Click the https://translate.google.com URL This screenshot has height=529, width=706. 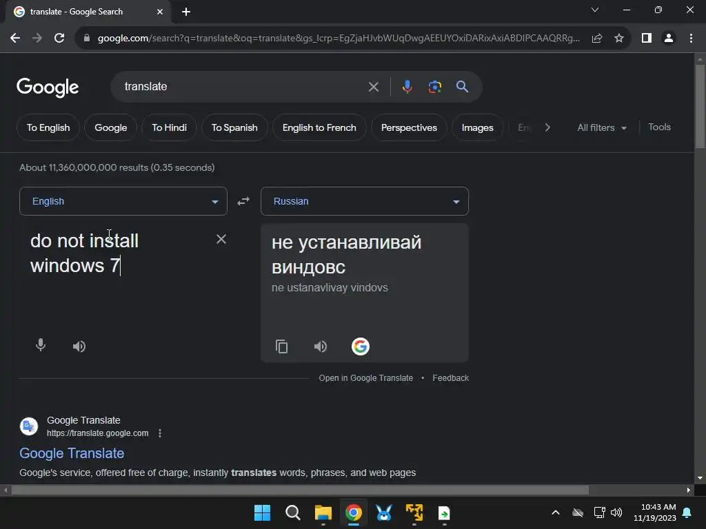click(98, 433)
